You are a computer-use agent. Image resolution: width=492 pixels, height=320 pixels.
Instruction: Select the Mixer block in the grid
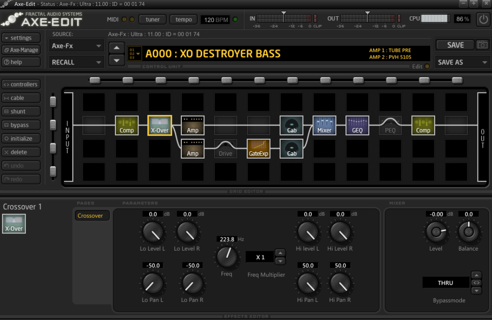tap(324, 125)
